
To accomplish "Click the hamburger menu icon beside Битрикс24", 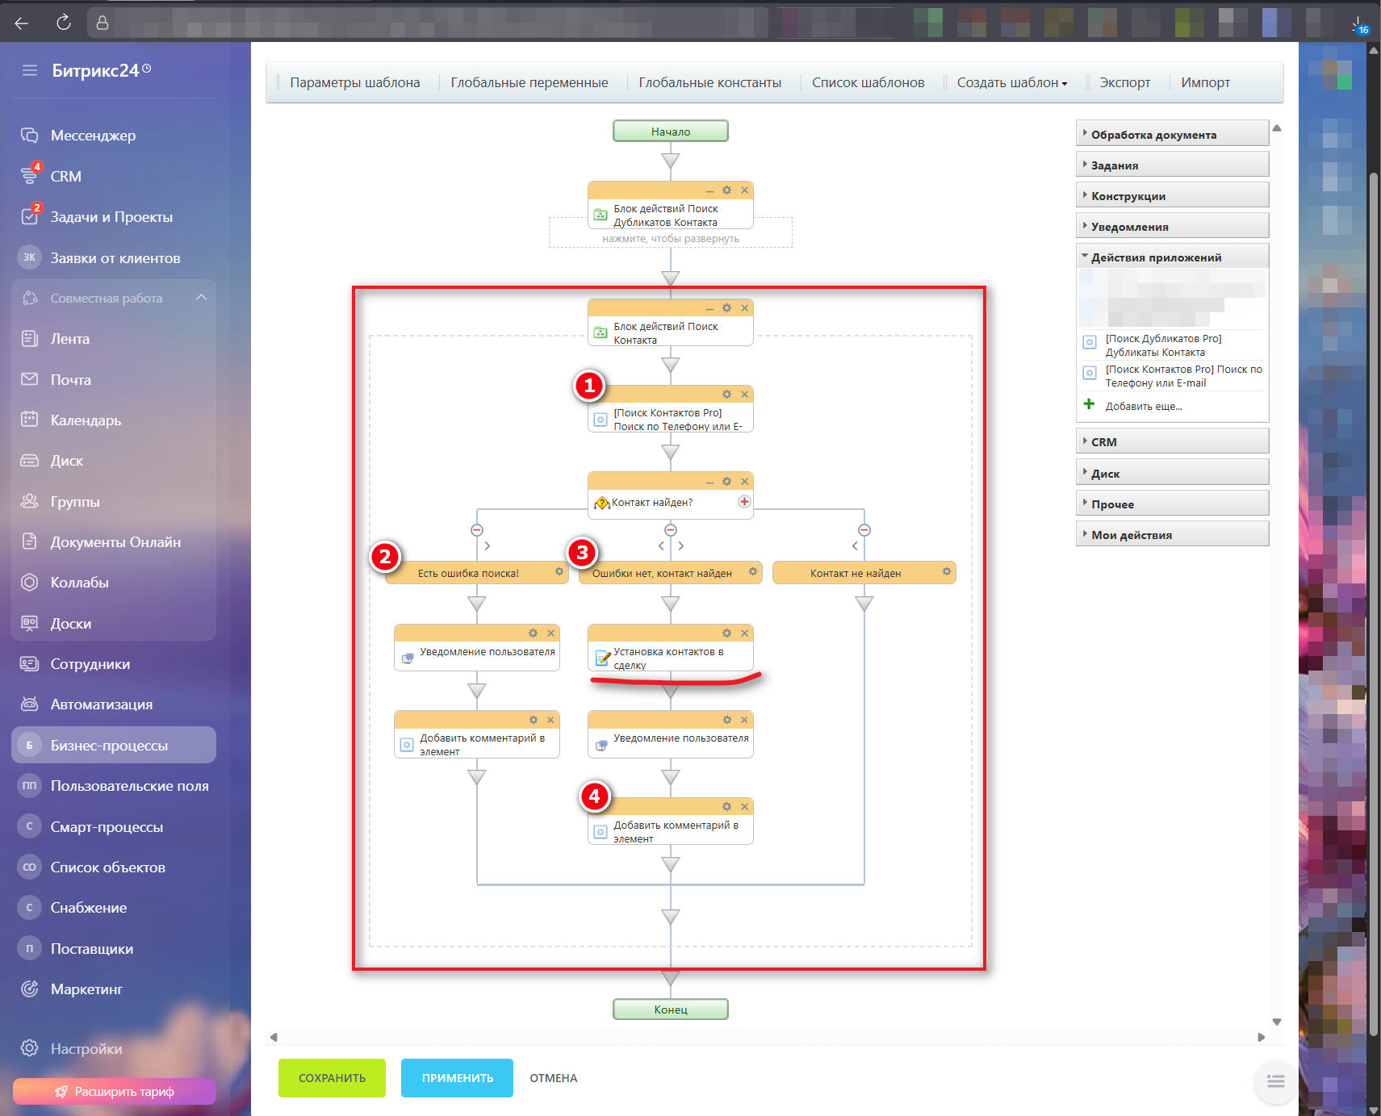I will point(30,70).
